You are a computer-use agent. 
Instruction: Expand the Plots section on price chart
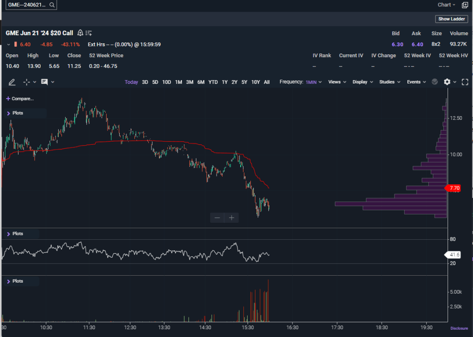pyautogui.click(x=8, y=113)
